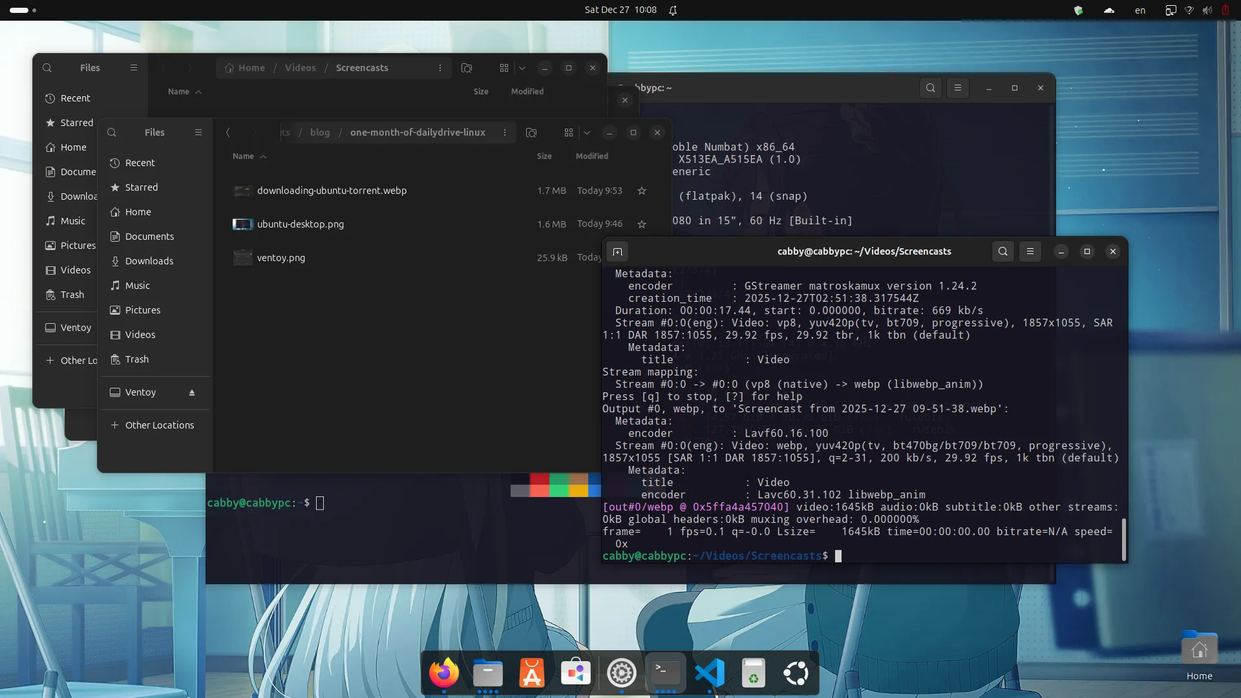Viewport: 1241px width, 698px height.
Task: Click the new folder search icon beside one-month-of-dailydrive-linux path
Action: 531,132
